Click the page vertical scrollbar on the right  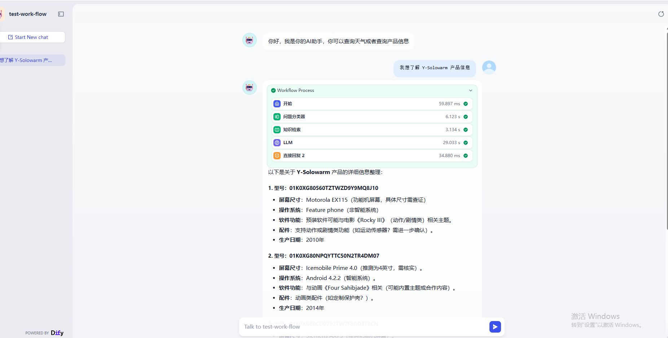(667, 130)
